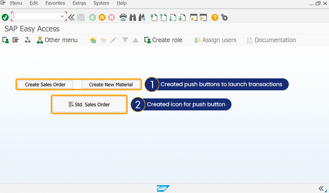This screenshot has height=193, width=329.
Task: Click the Assign users button
Action: point(215,40)
